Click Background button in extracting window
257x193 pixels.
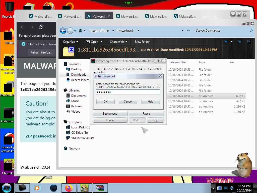(x=110, y=113)
